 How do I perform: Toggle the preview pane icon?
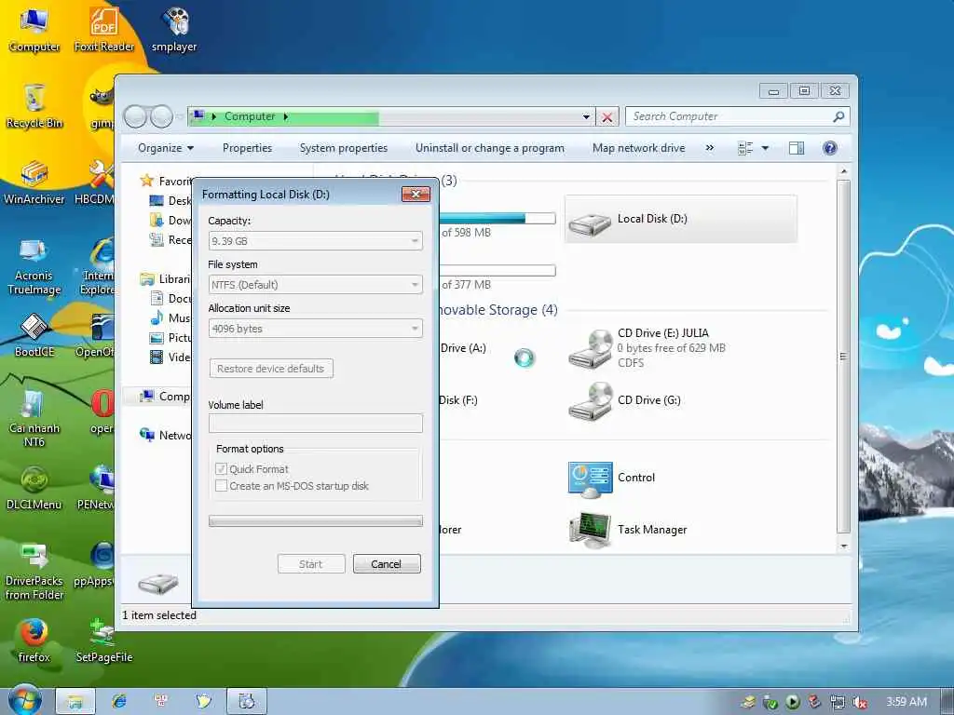pos(797,148)
